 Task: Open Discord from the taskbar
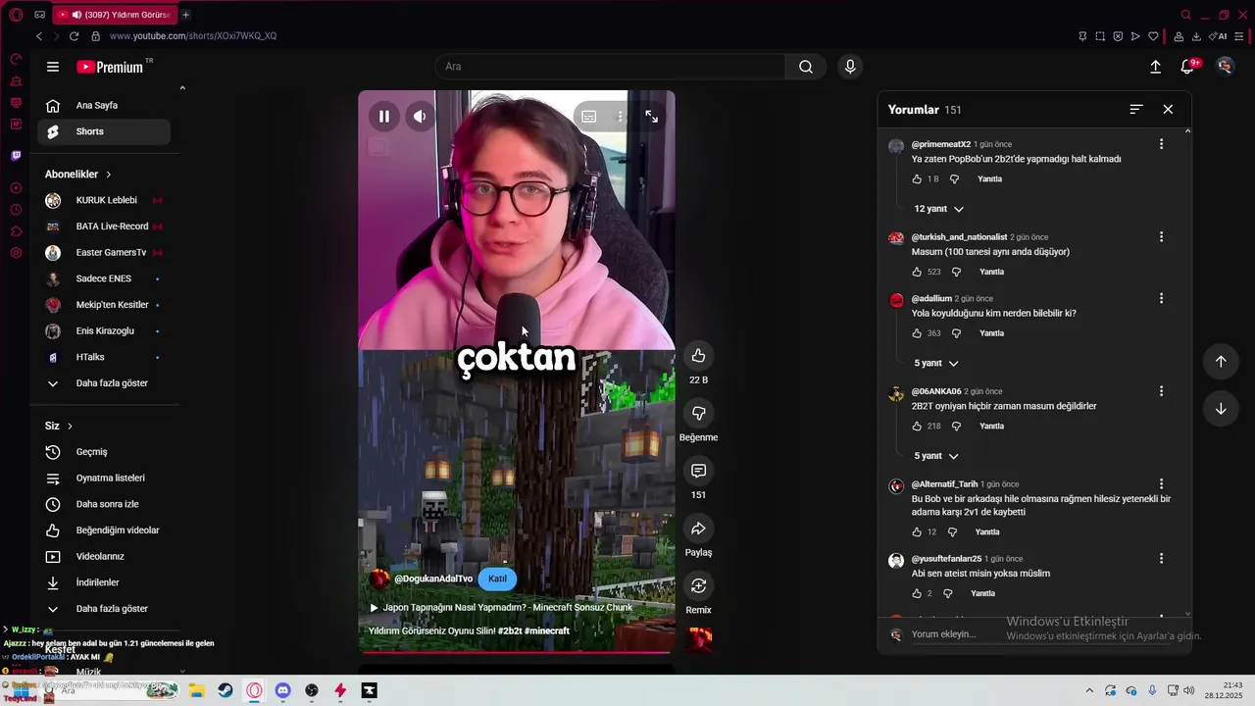(x=283, y=690)
